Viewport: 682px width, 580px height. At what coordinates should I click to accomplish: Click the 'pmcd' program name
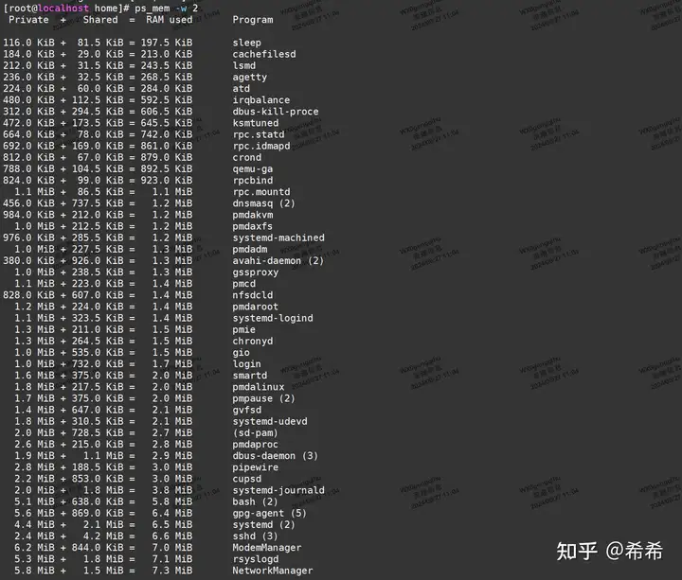tap(244, 284)
